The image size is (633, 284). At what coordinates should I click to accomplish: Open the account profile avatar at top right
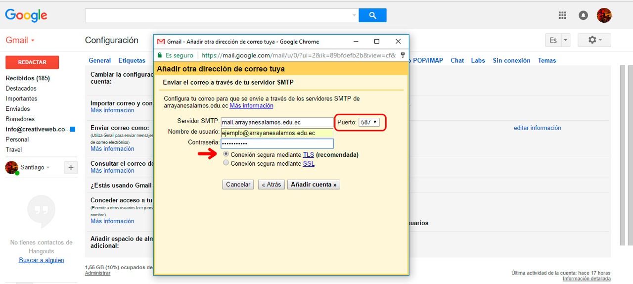pyautogui.click(x=604, y=15)
